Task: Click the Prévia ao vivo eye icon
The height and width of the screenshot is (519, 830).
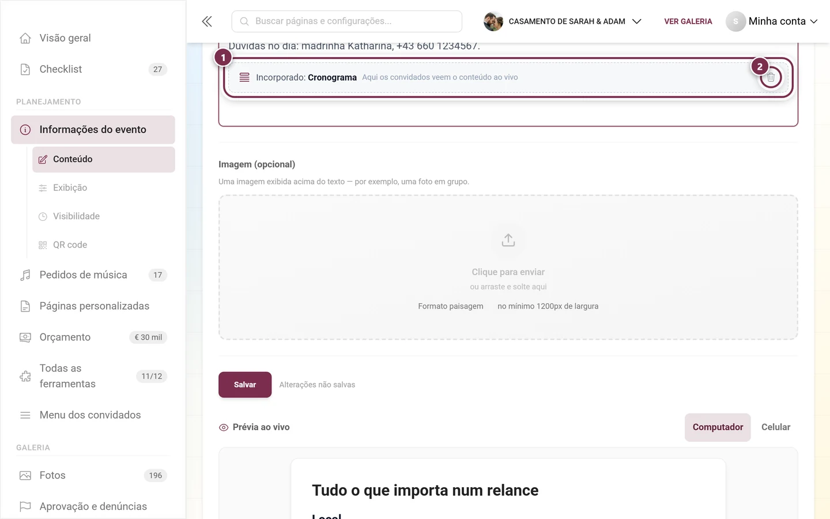Action: coord(224,428)
